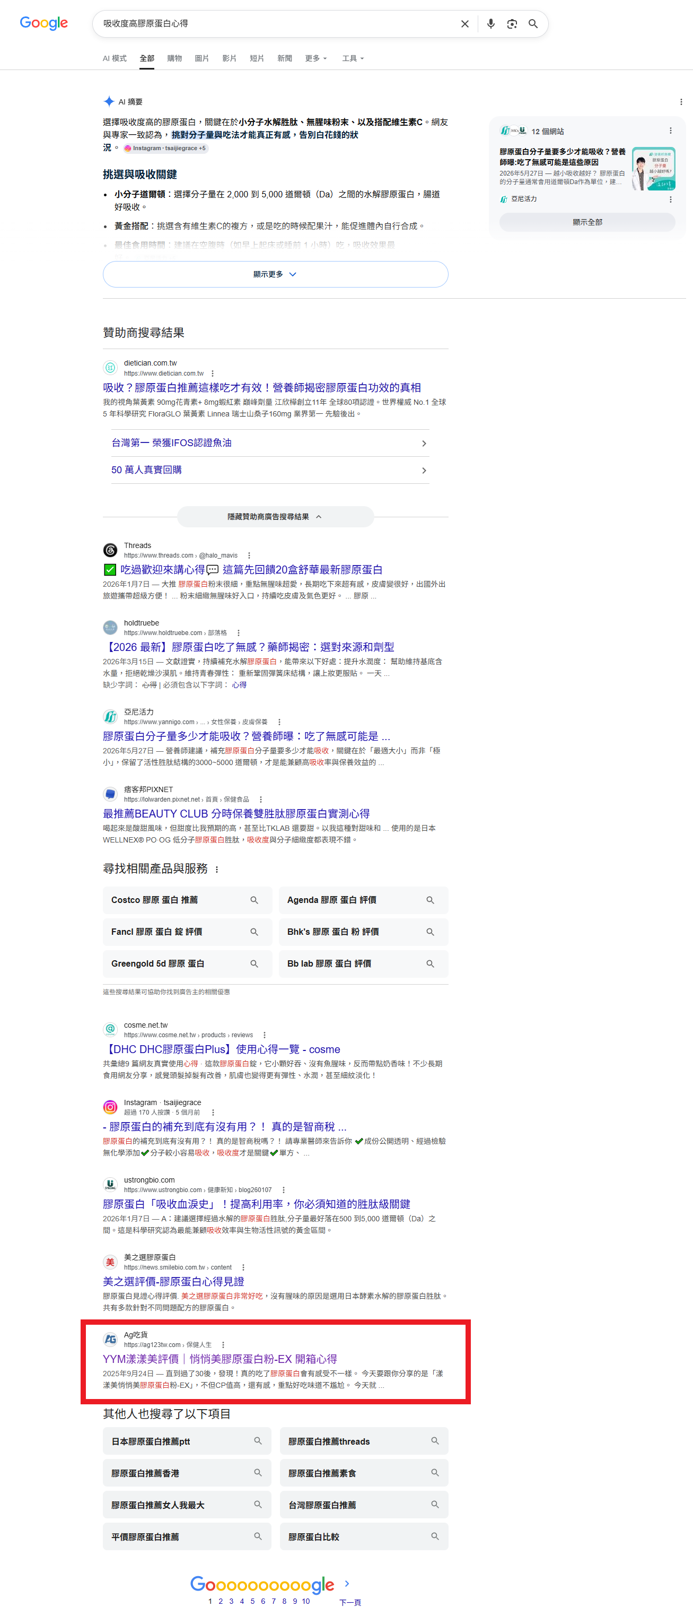
Task: Click 顯示全部 in the sources panel
Action: pyautogui.click(x=587, y=222)
